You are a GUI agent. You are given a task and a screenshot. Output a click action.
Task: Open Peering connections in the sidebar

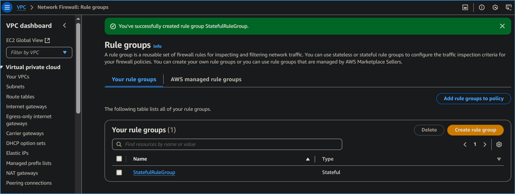click(29, 183)
